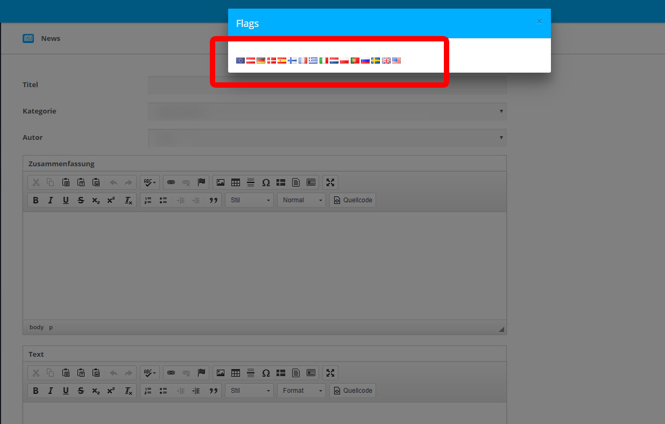Open Format dropdown in Text editor toolbar
The width and height of the screenshot is (665, 424).
coord(301,391)
